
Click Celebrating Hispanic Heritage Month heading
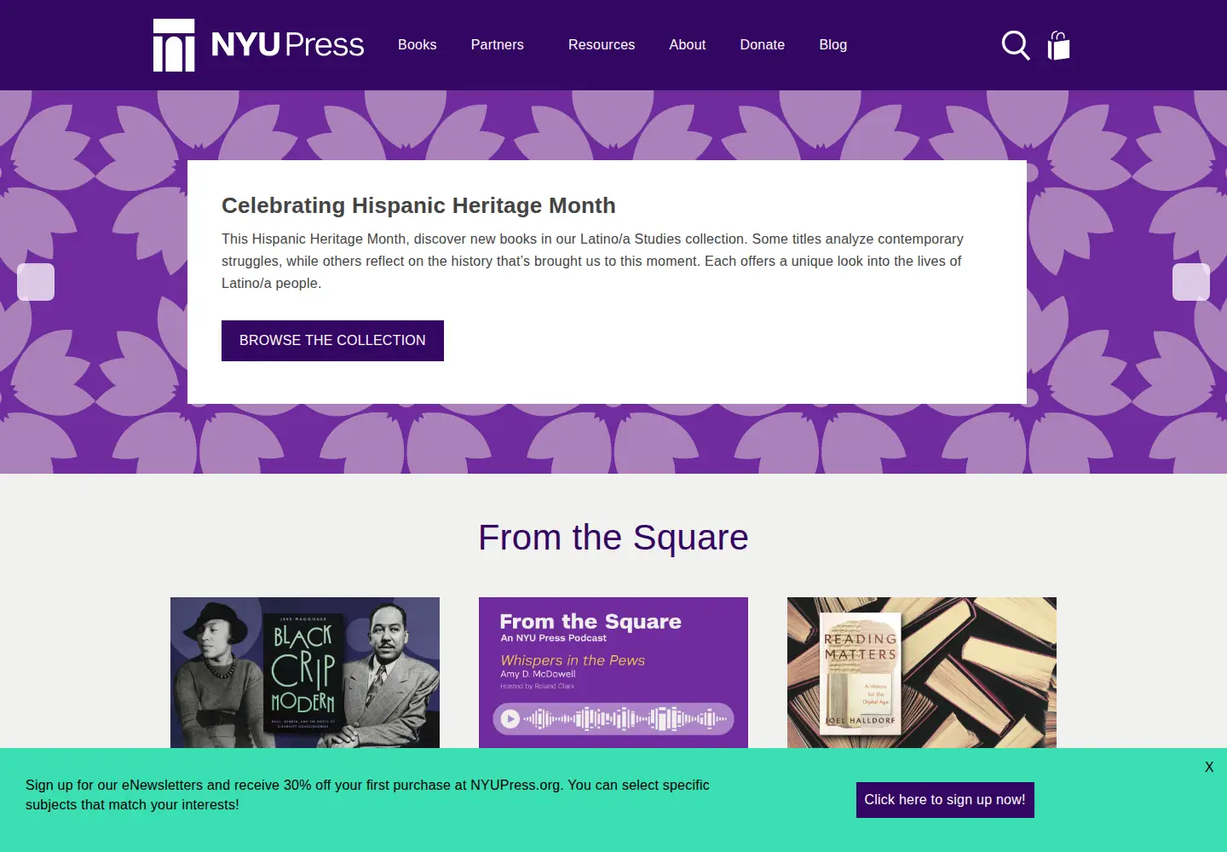pyautogui.click(x=418, y=205)
